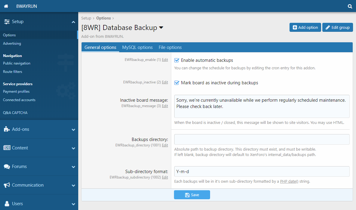Expand the Forums section chevron
356x210 pixels.
[73, 167]
